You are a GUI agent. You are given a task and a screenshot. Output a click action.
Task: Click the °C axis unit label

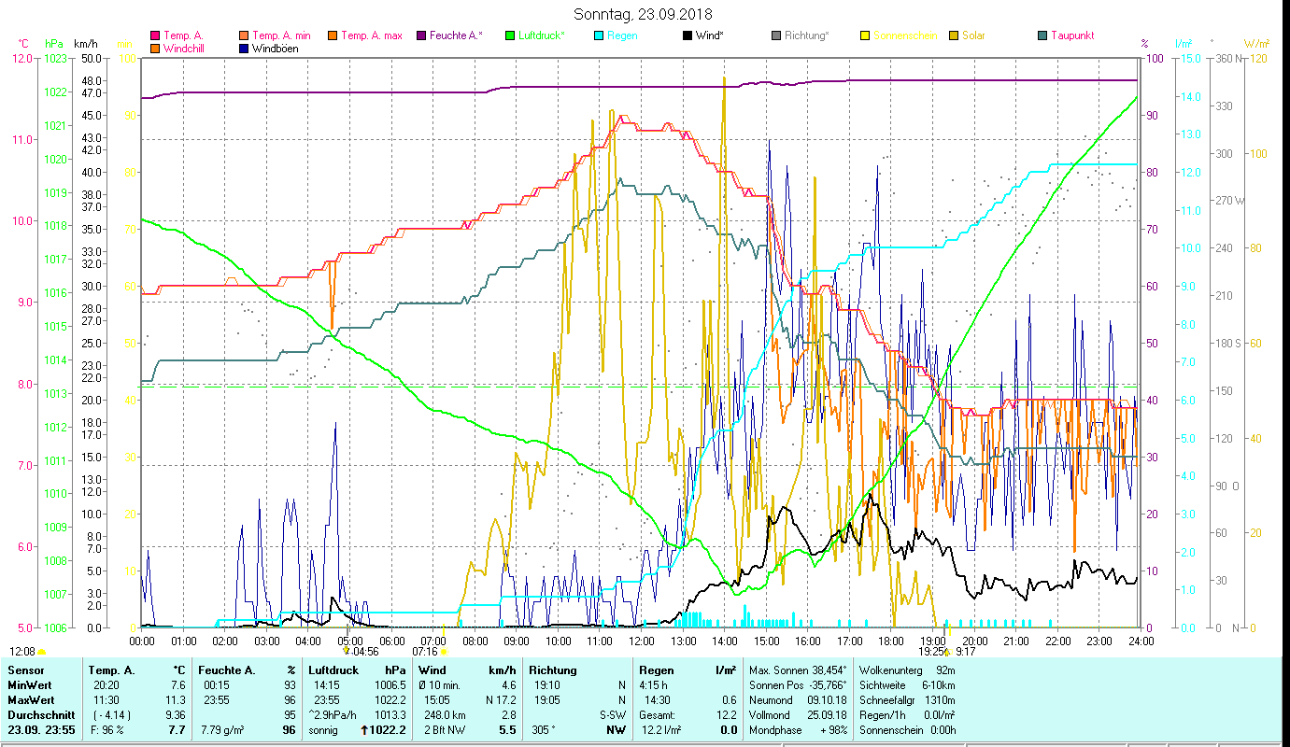[x=23, y=44]
